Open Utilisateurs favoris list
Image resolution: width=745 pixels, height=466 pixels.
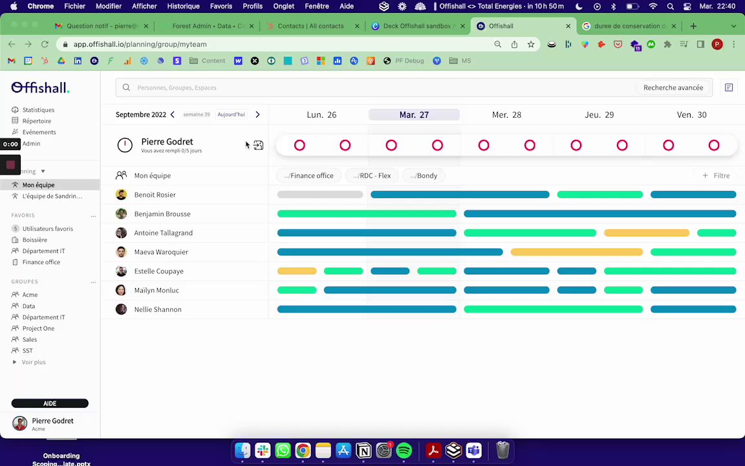pos(47,228)
